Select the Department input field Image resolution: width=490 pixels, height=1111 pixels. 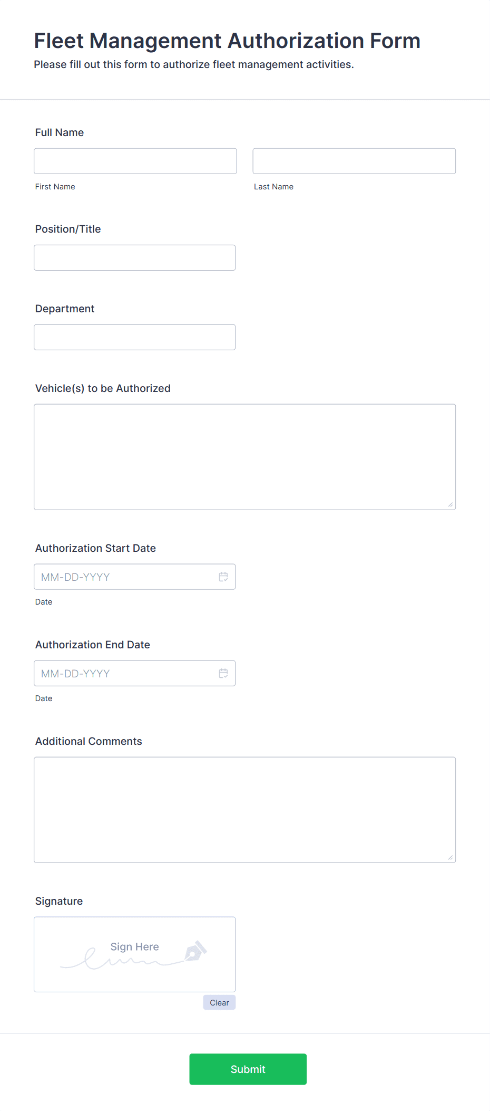(135, 337)
